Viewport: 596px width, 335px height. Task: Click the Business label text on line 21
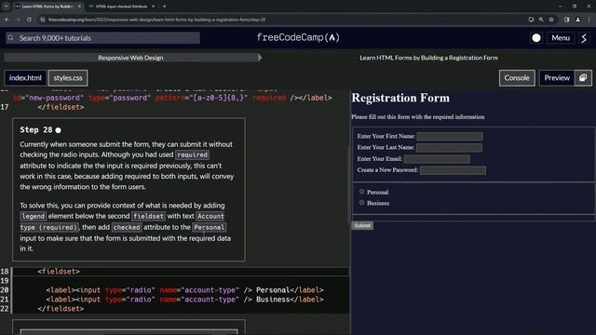(273, 300)
